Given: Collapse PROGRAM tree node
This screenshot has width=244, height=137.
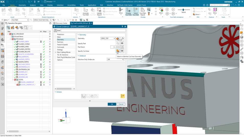Looking at the screenshot, I should (x=10, y=39).
